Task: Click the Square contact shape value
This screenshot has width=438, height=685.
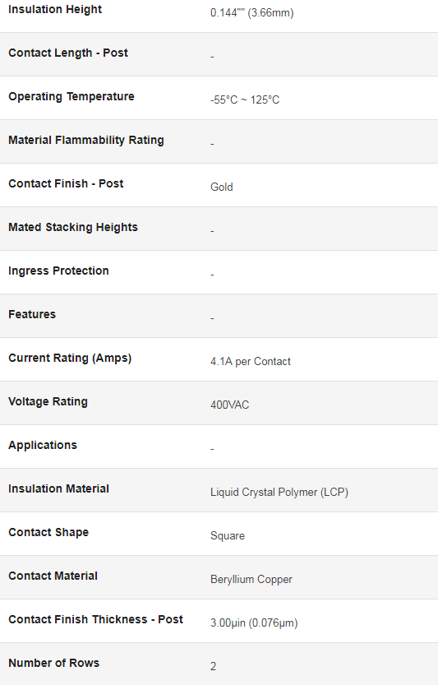Action: pos(228,536)
